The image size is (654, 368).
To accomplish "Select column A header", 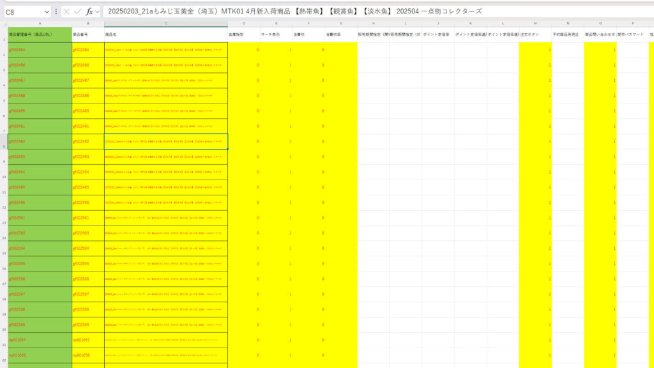I will 40,24.
